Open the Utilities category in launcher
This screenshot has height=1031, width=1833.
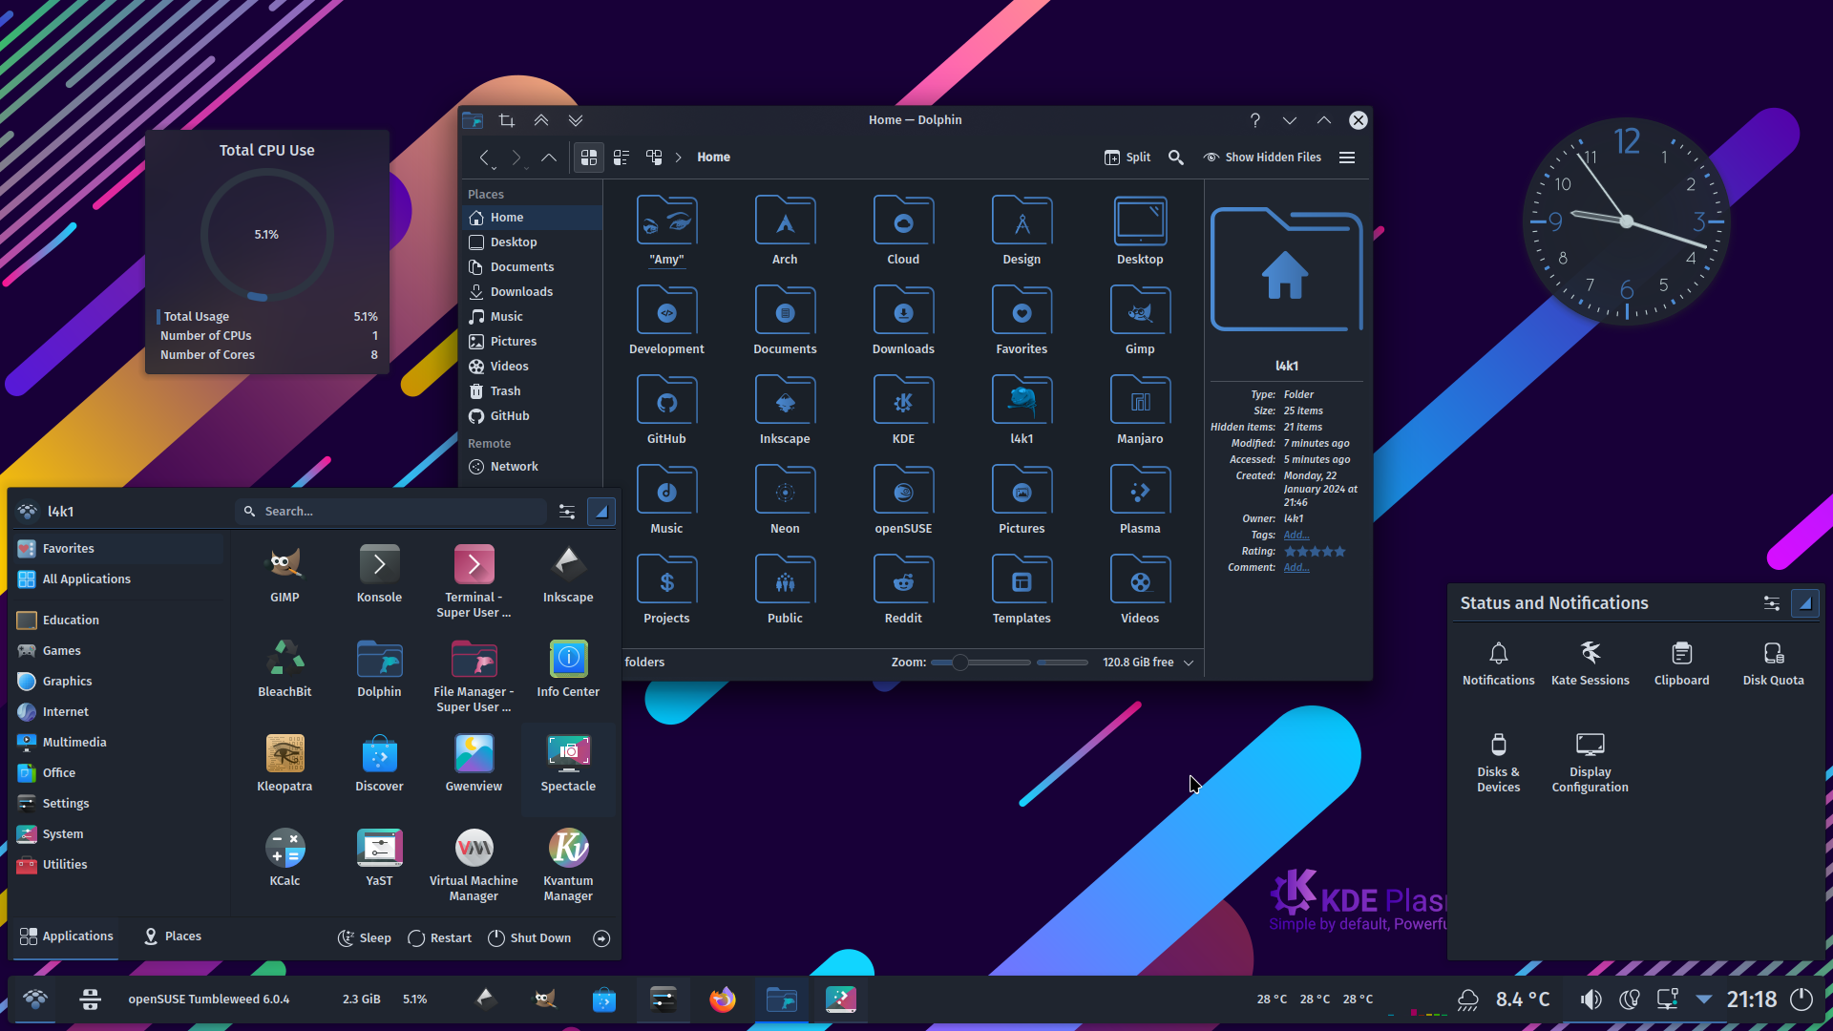[118, 865]
